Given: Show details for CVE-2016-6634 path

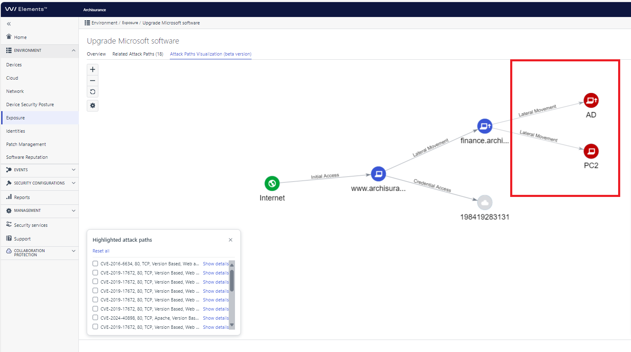Looking at the screenshot, I should 216,264.
